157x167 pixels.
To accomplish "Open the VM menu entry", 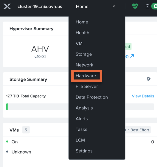I will pyautogui.click(x=79, y=43).
